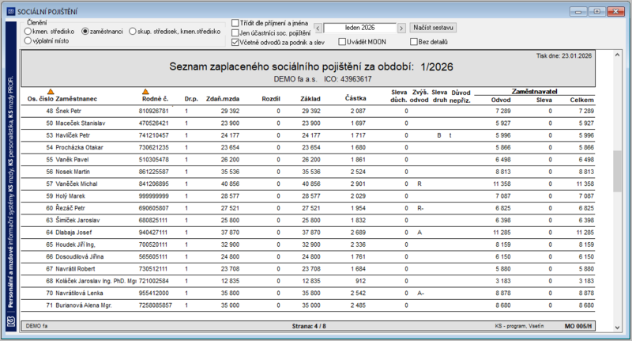This screenshot has height=341, width=632.
Task: Click the Řezáč Petr entry
Action: point(70,208)
